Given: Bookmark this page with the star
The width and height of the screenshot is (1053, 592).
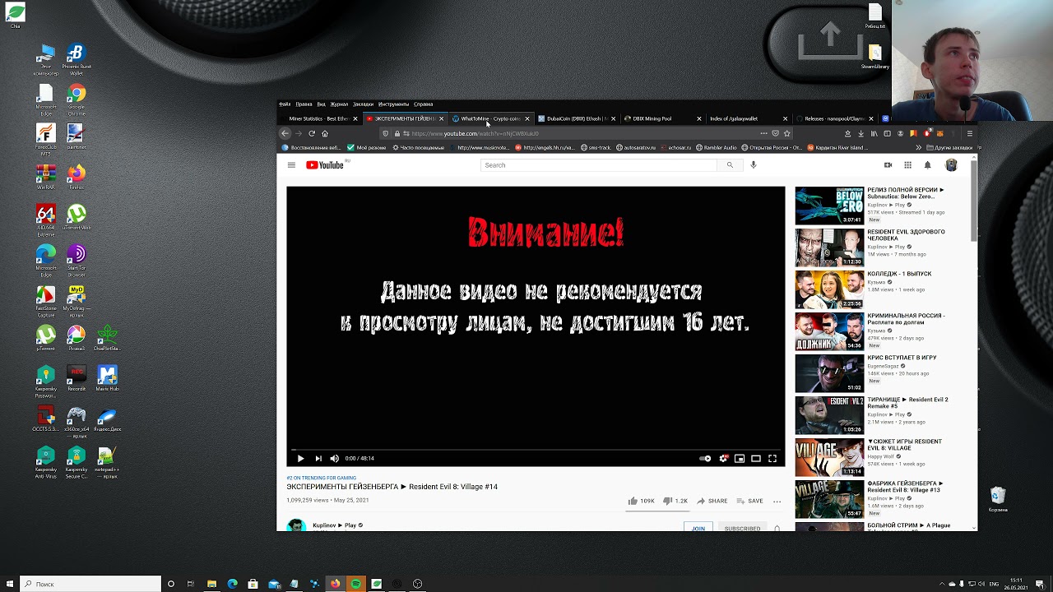Looking at the screenshot, I should [786, 133].
